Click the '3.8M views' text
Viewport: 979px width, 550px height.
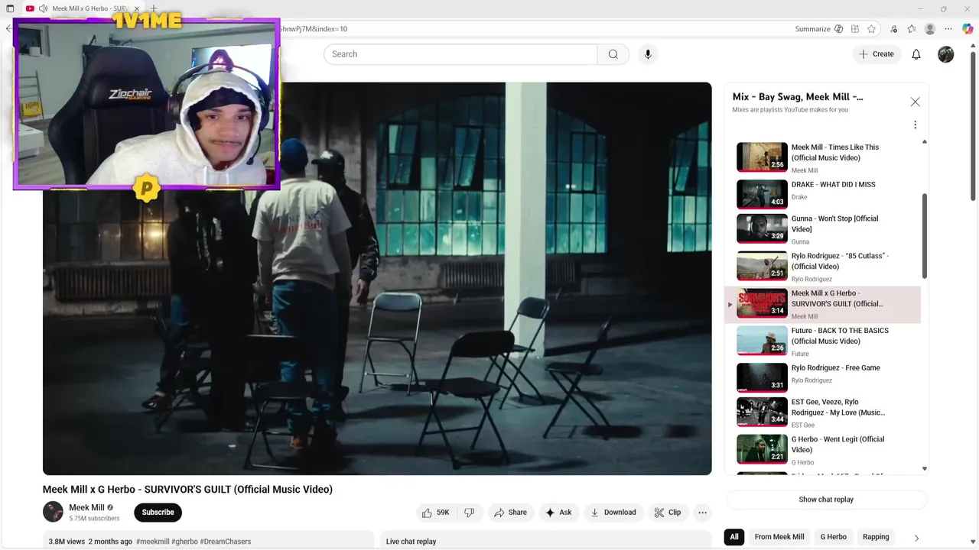[x=67, y=542]
